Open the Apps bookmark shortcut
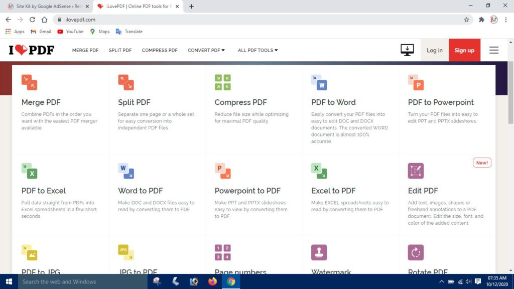Image resolution: width=514 pixels, height=289 pixels. (x=15, y=32)
